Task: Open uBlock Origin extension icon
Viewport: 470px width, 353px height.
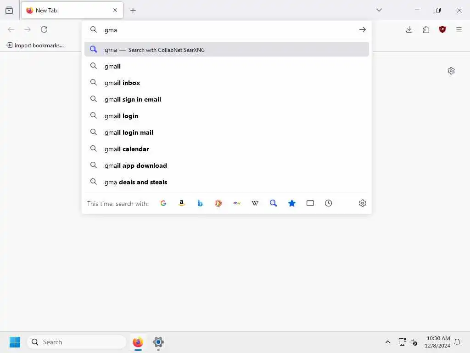Action: coord(442,29)
